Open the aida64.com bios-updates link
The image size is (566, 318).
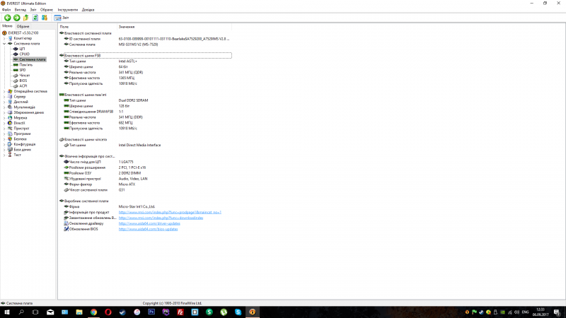tap(149, 229)
